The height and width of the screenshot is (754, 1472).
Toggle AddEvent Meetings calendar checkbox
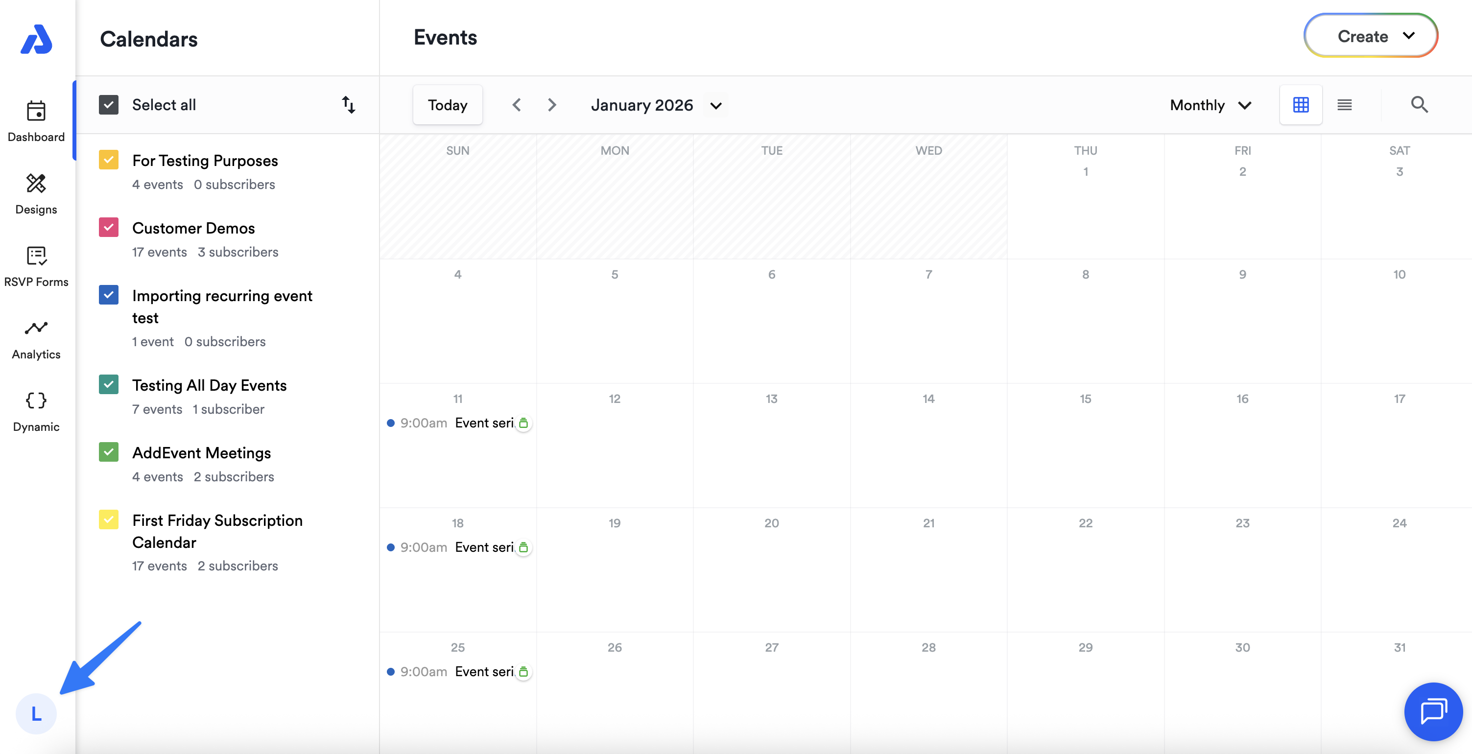[109, 452]
